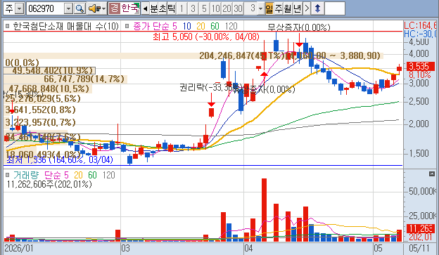Image resolution: width=439 pixels, height=255 pixels.
Task: Click moving average 5 in price legend
Action: pos(174,26)
